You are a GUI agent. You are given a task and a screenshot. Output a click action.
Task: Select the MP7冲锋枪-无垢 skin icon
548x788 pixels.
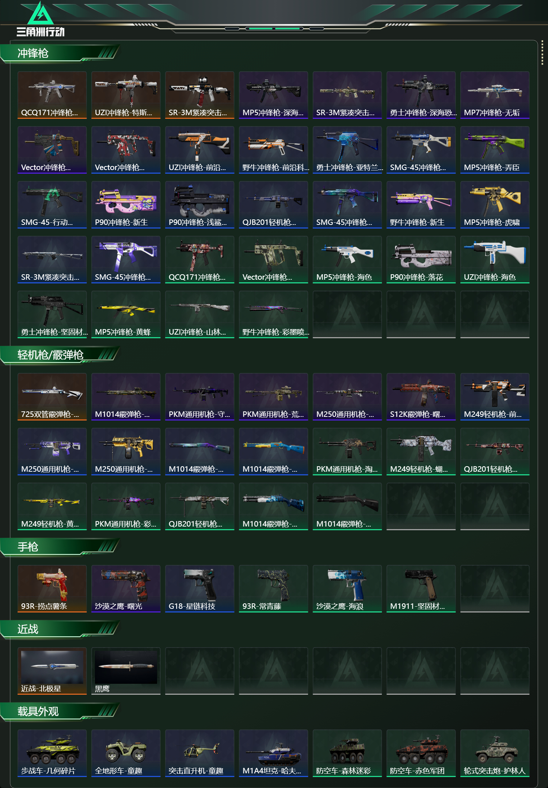click(495, 95)
